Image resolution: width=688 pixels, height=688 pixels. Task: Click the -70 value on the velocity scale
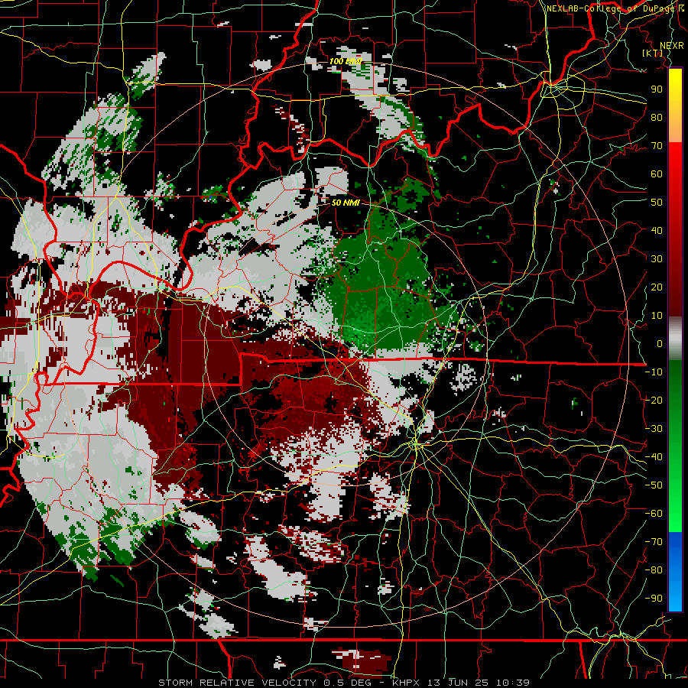click(654, 542)
